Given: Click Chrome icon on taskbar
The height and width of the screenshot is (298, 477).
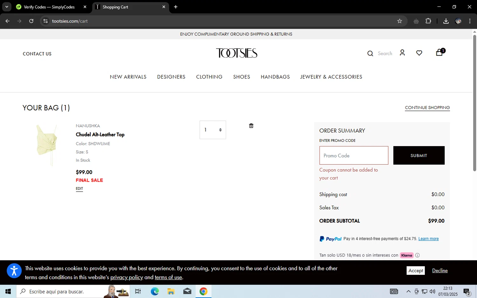Looking at the screenshot, I should tap(204, 291).
